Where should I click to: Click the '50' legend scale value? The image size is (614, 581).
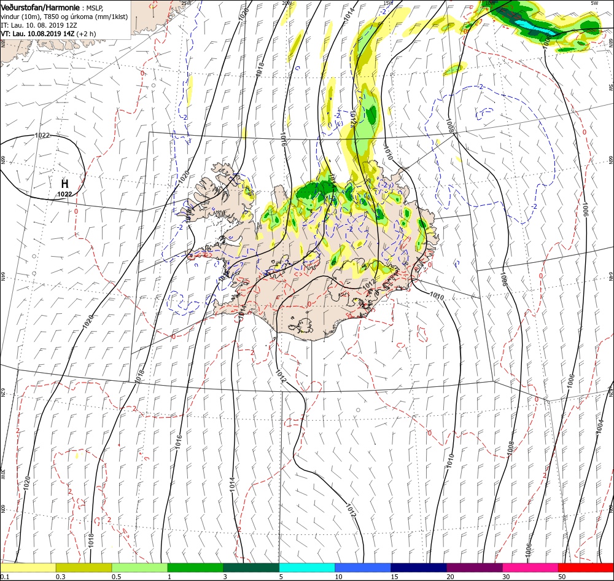(562, 577)
